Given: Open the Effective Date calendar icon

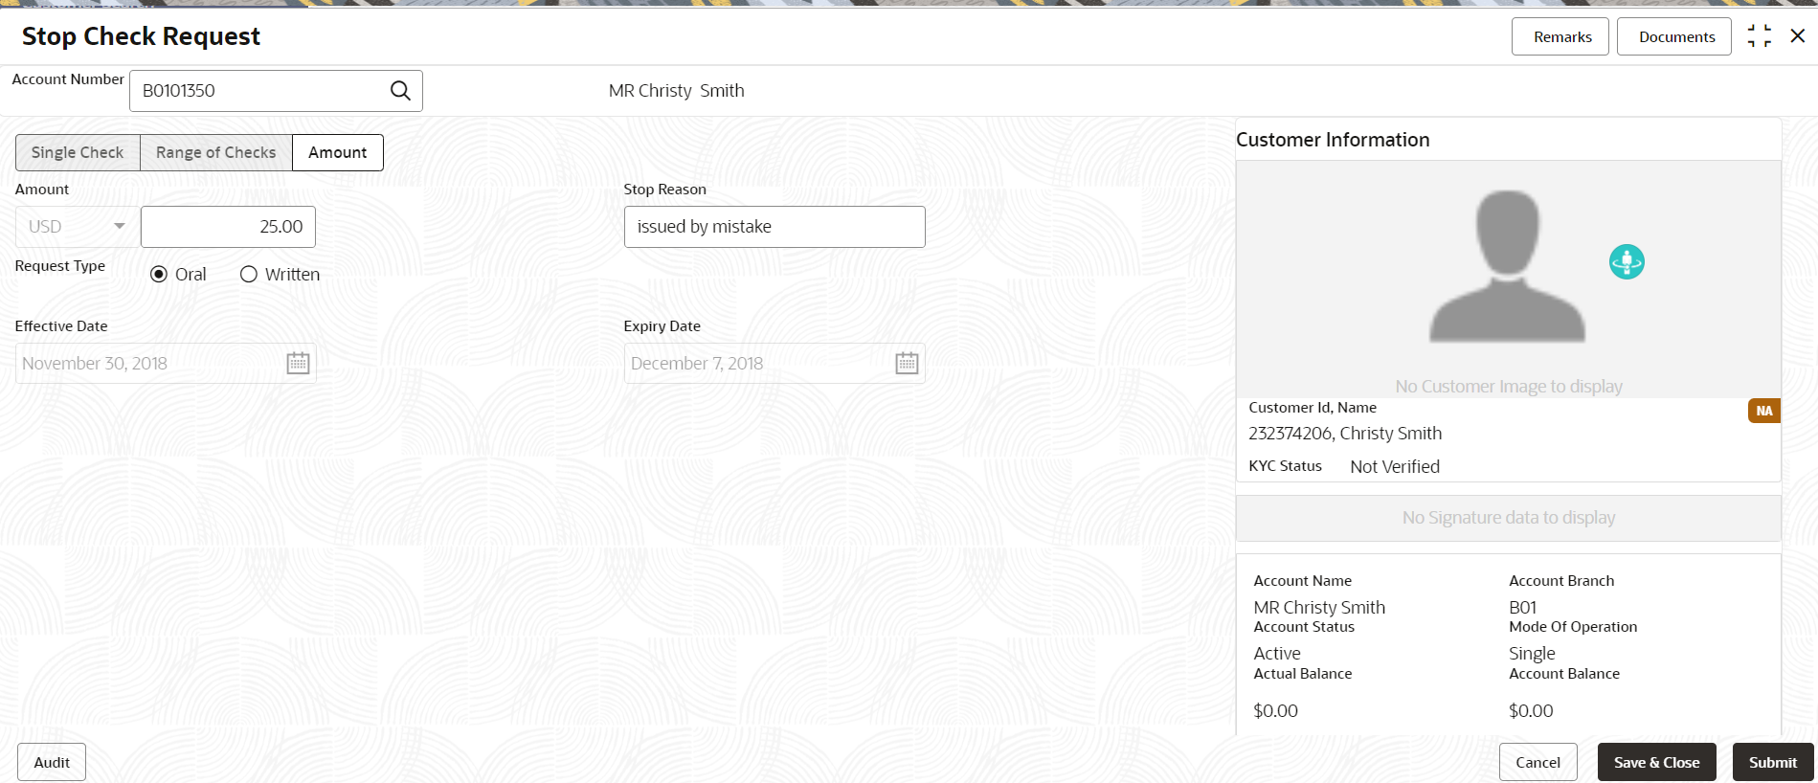Looking at the screenshot, I should (x=298, y=364).
